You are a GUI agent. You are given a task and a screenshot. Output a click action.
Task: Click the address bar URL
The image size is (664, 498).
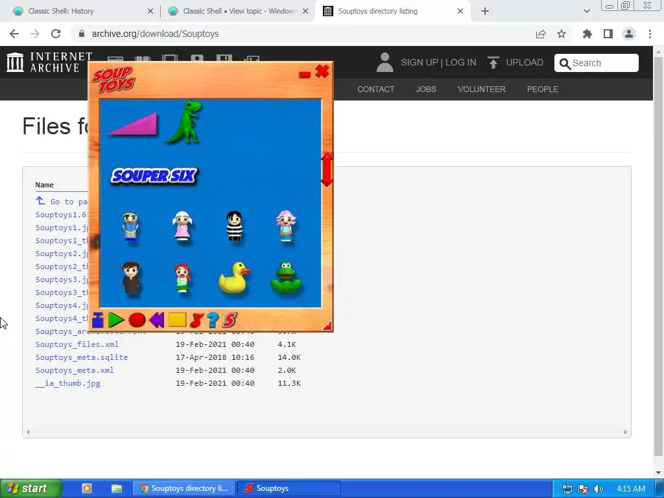click(155, 34)
